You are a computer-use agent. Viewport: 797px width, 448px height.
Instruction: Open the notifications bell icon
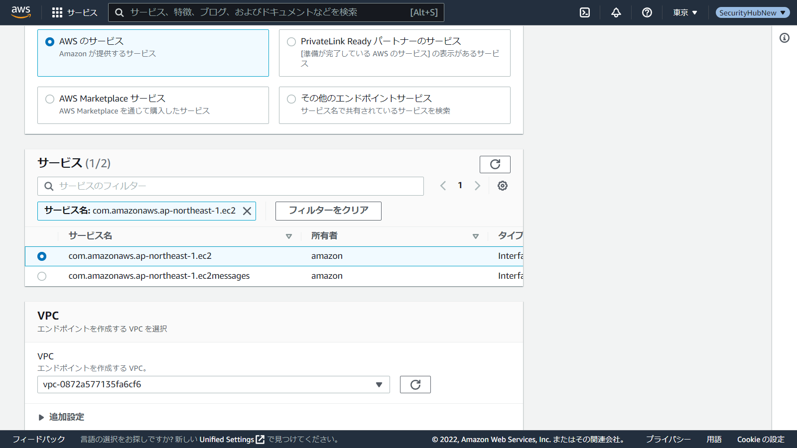(x=616, y=12)
